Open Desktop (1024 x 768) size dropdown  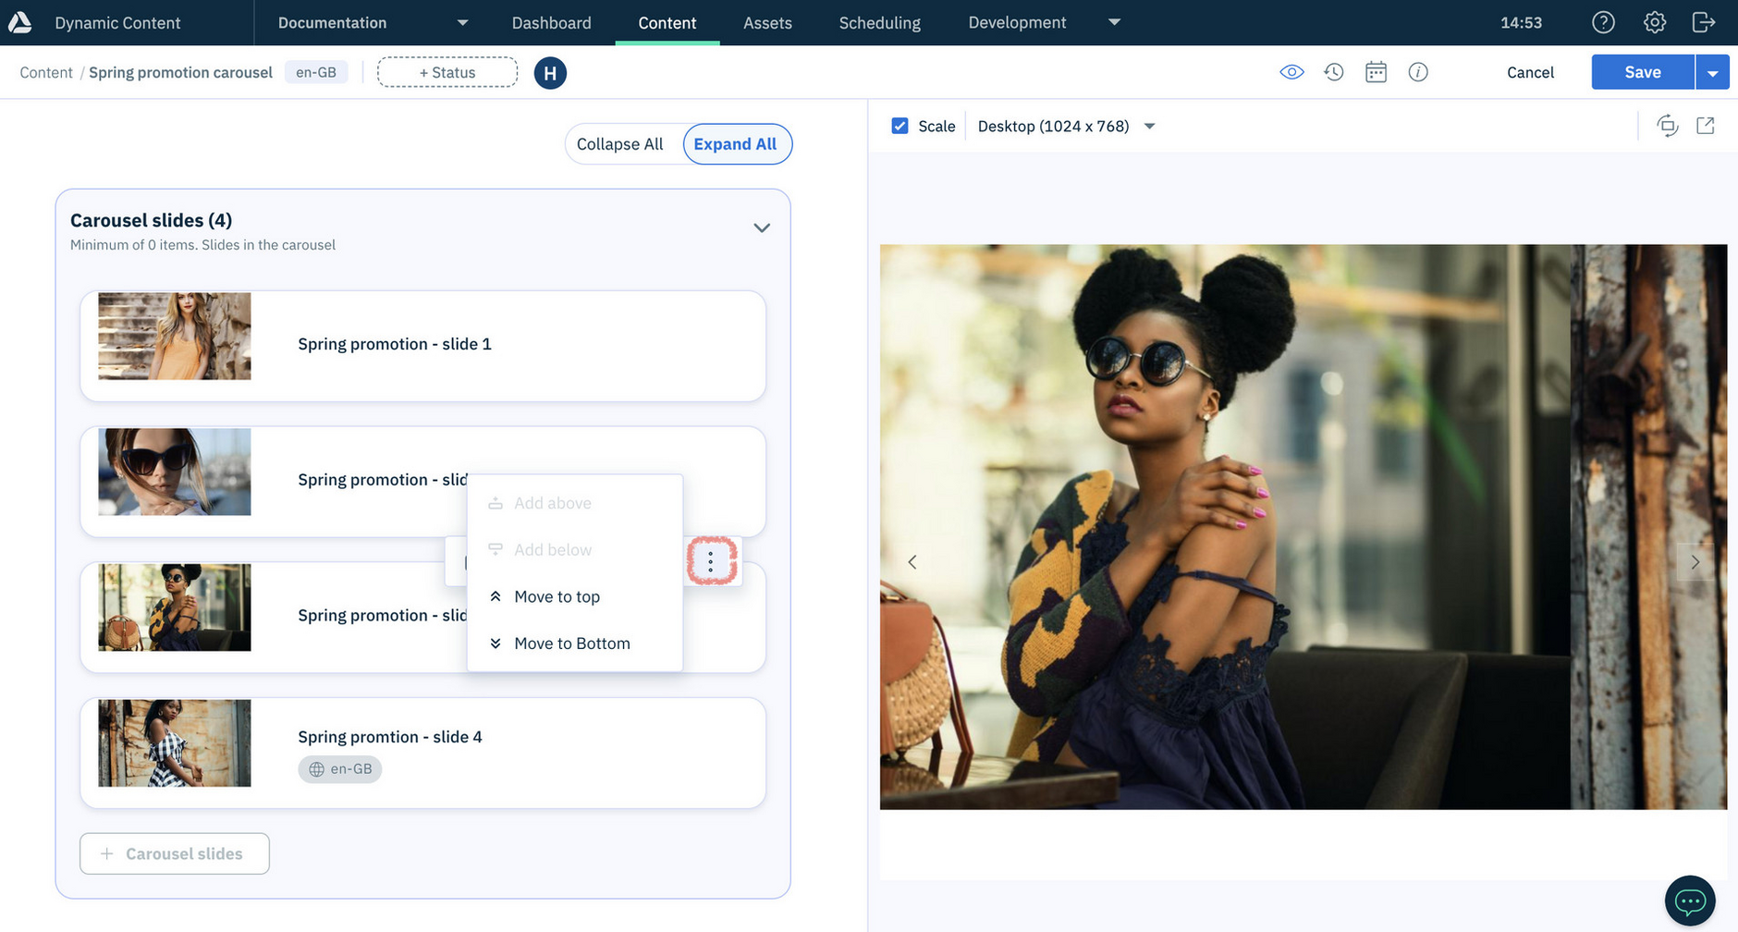click(x=1066, y=126)
